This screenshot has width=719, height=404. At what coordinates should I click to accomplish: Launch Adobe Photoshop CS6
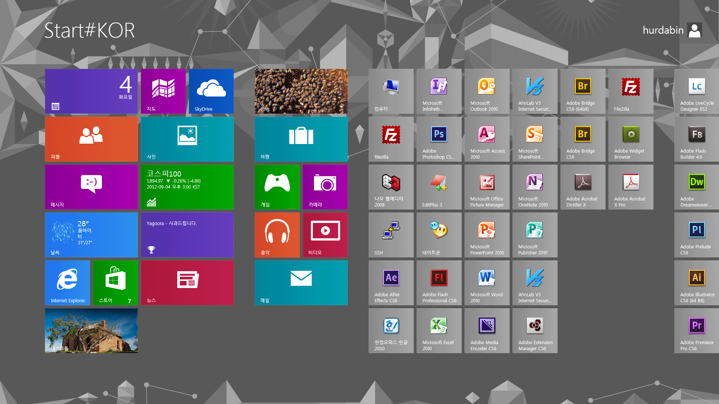point(439,139)
